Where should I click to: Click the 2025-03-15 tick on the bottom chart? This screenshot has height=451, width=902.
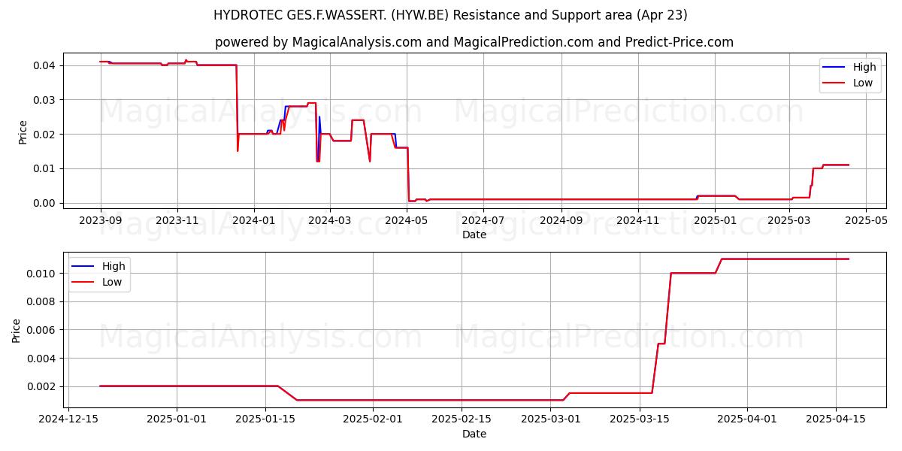(639, 419)
